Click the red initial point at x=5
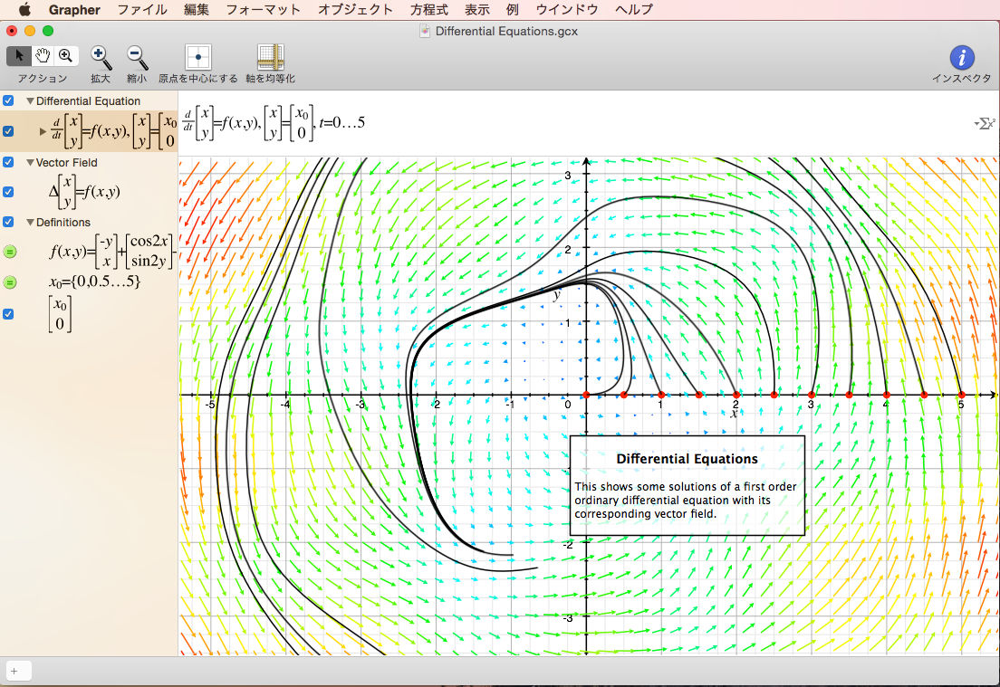 point(961,395)
